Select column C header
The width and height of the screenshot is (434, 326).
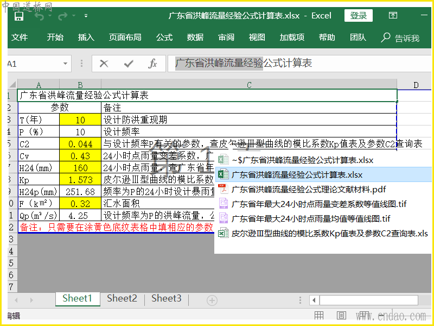pos(249,85)
